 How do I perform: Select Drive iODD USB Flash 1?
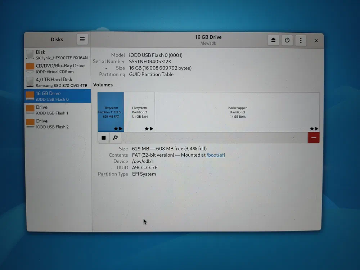(x=58, y=110)
